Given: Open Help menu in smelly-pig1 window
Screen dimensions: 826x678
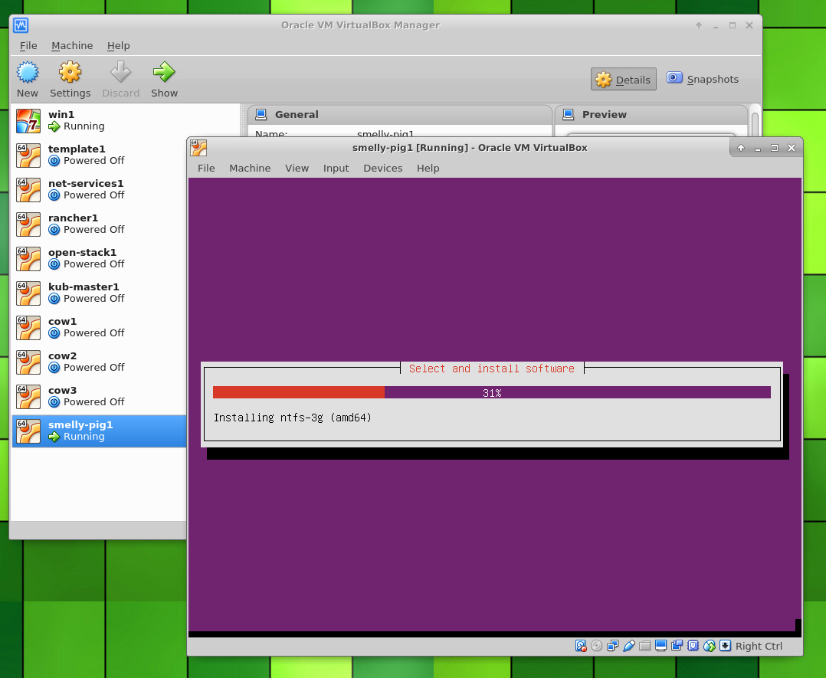Looking at the screenshot, I should click(428, 168).
